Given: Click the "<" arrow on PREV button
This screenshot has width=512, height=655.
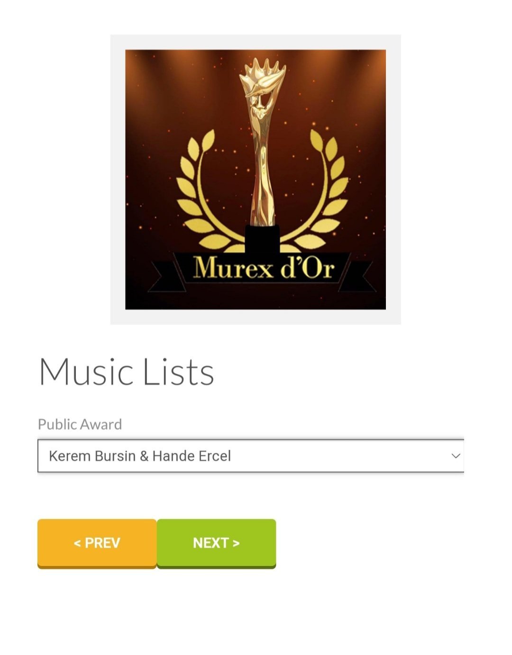Looking at the screenshot, I should tap(77, 543).
